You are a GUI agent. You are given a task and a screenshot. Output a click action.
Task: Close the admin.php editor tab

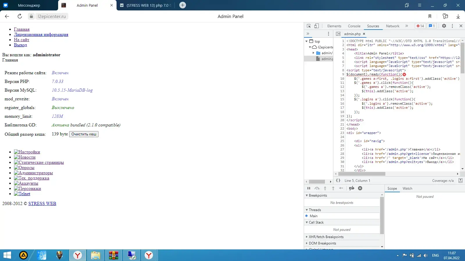pyautogui.click(x=364, y=34)
